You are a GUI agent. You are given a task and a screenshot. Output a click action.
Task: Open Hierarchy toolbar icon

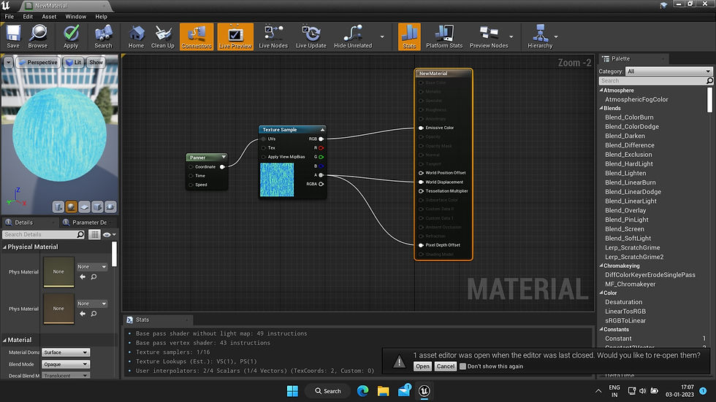[540, 36]
